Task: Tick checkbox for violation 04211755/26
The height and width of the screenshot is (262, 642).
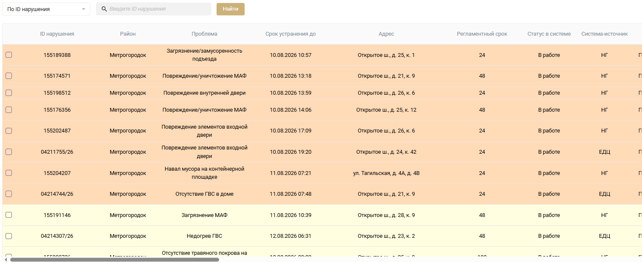Action: pos(9,152)
